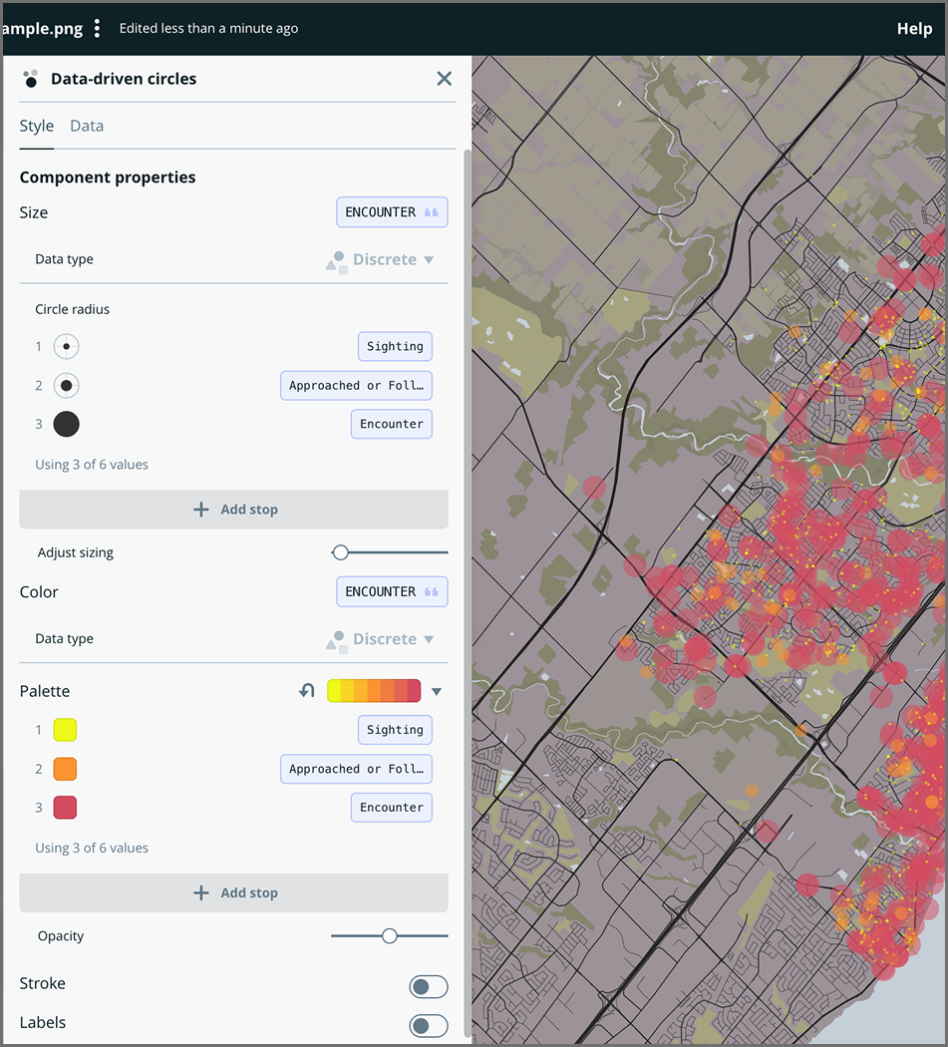Click the Data-driven circles icon in panel header
948x1047 pixels.
tap(31, 78)
